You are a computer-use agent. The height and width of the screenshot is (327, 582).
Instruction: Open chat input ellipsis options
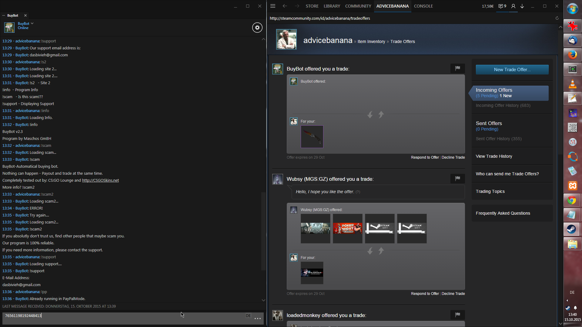(258, 318)
